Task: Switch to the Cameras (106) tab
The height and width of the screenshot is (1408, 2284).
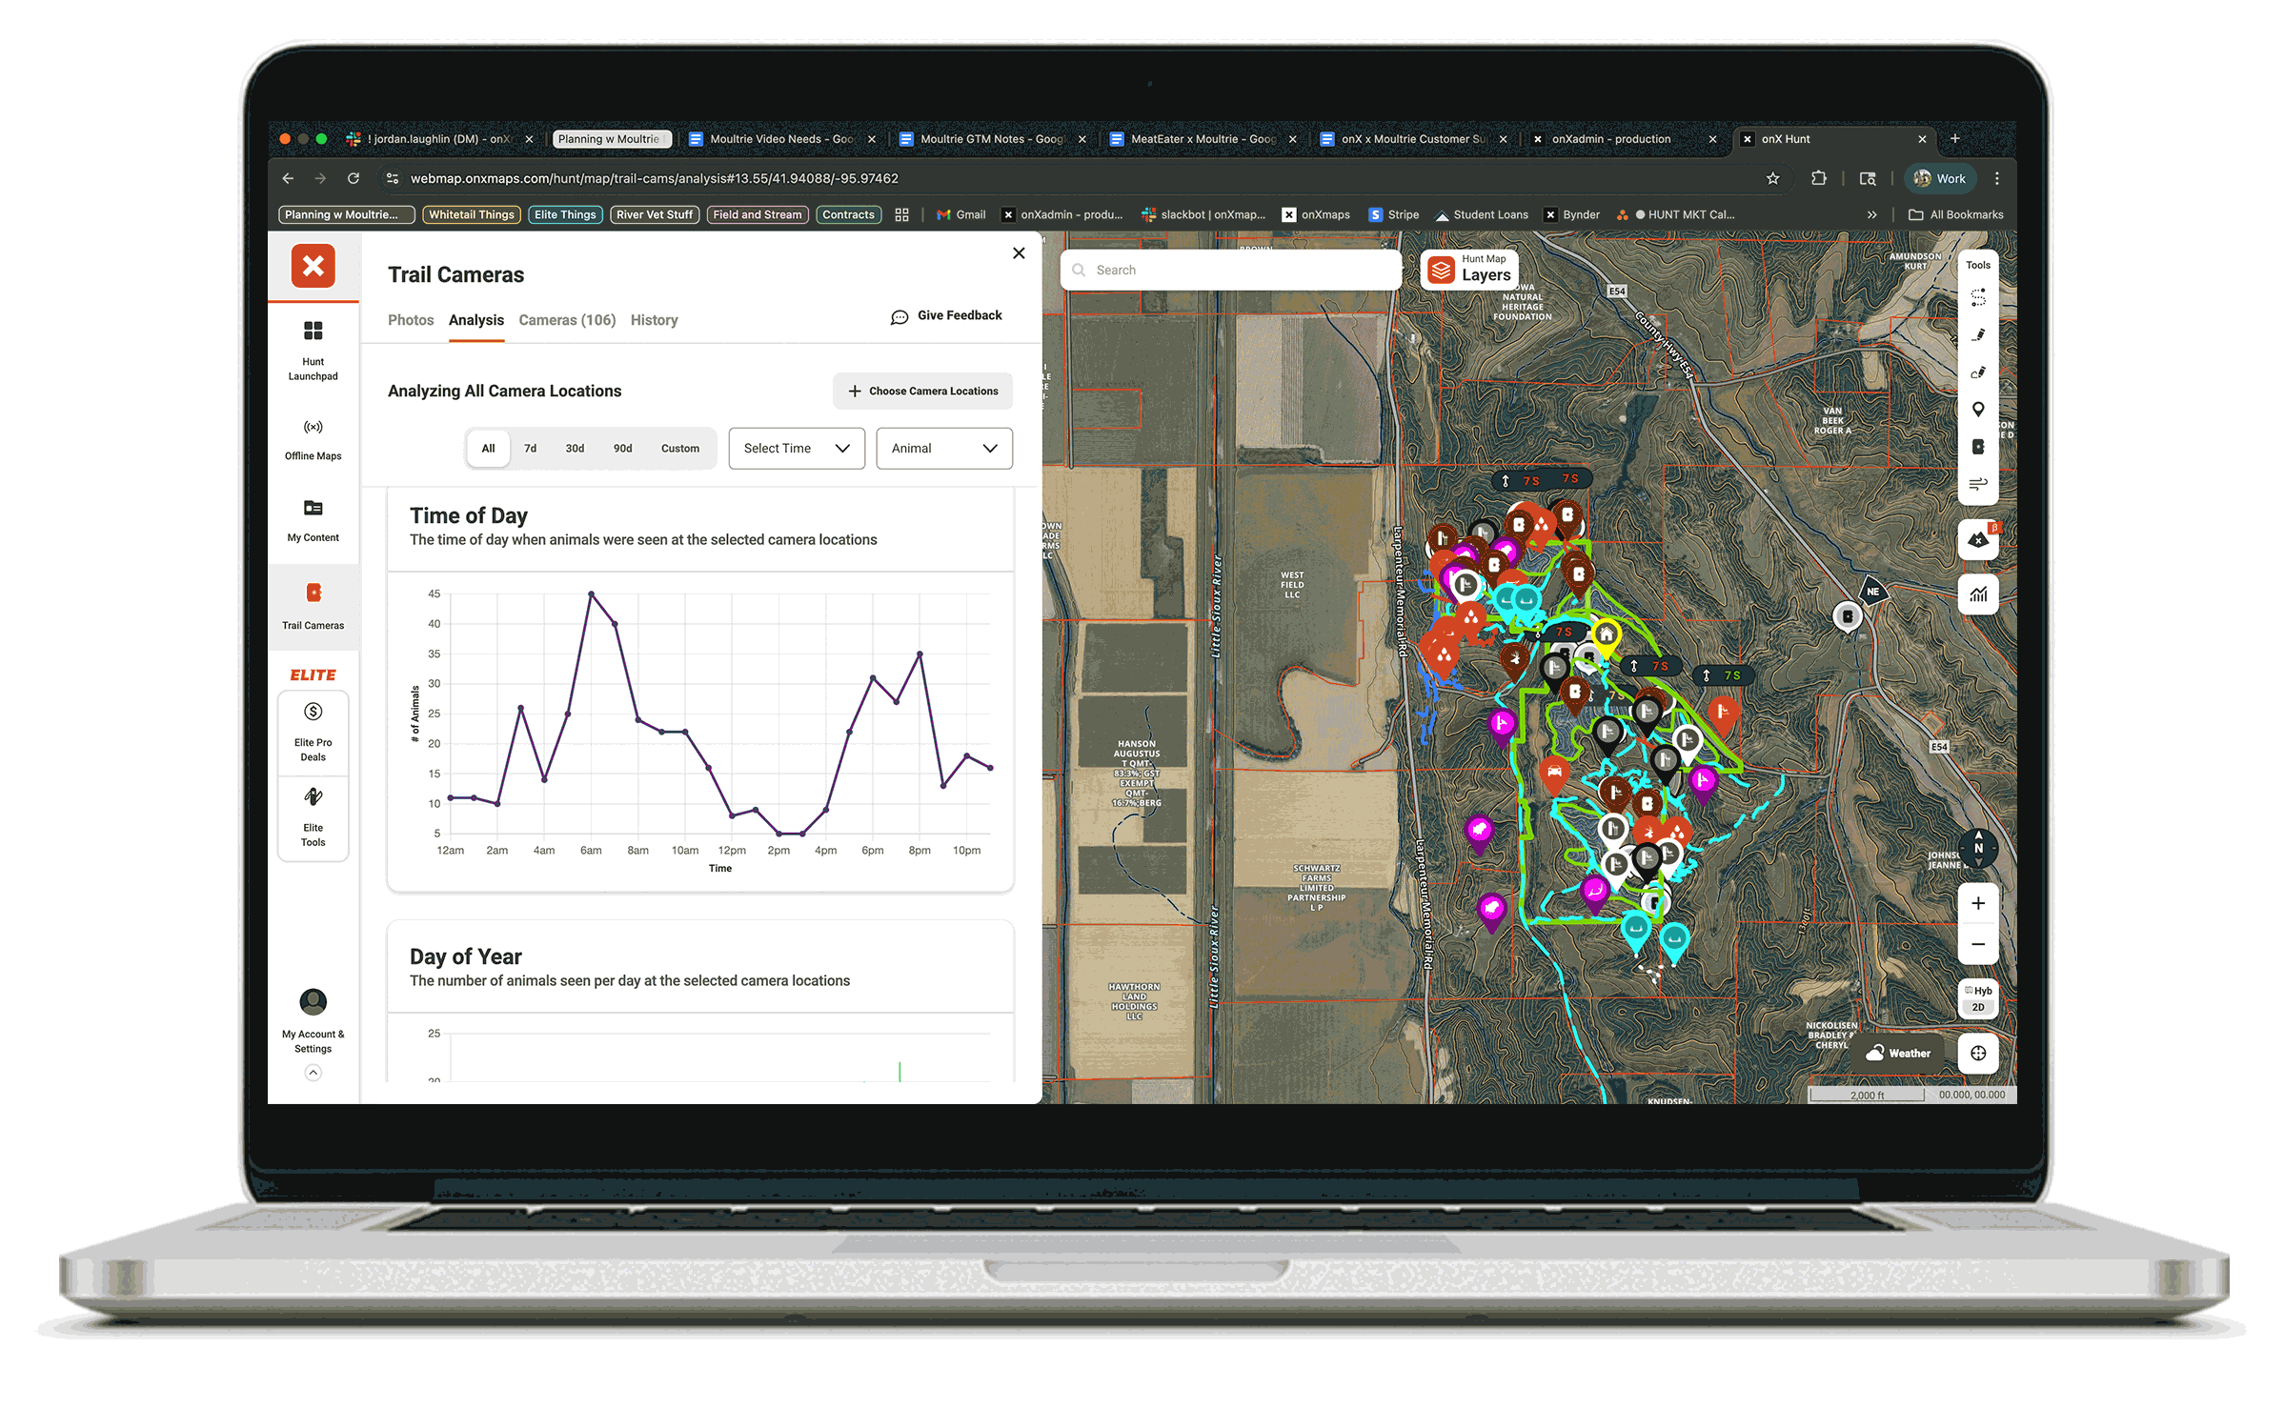Action: pos(567,320)
